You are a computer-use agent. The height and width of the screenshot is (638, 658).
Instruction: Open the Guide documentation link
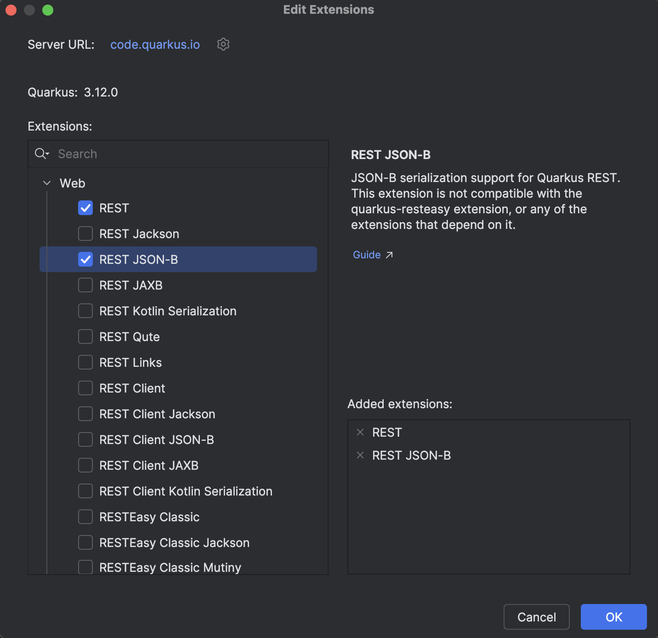point(366,255)
